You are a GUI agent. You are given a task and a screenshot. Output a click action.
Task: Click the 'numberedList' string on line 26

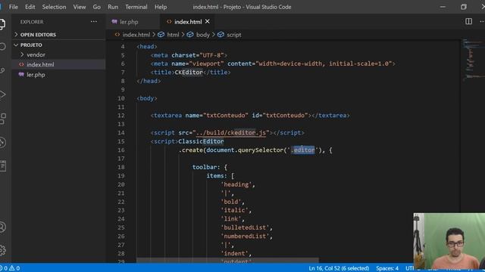click(x=245, y=236)
